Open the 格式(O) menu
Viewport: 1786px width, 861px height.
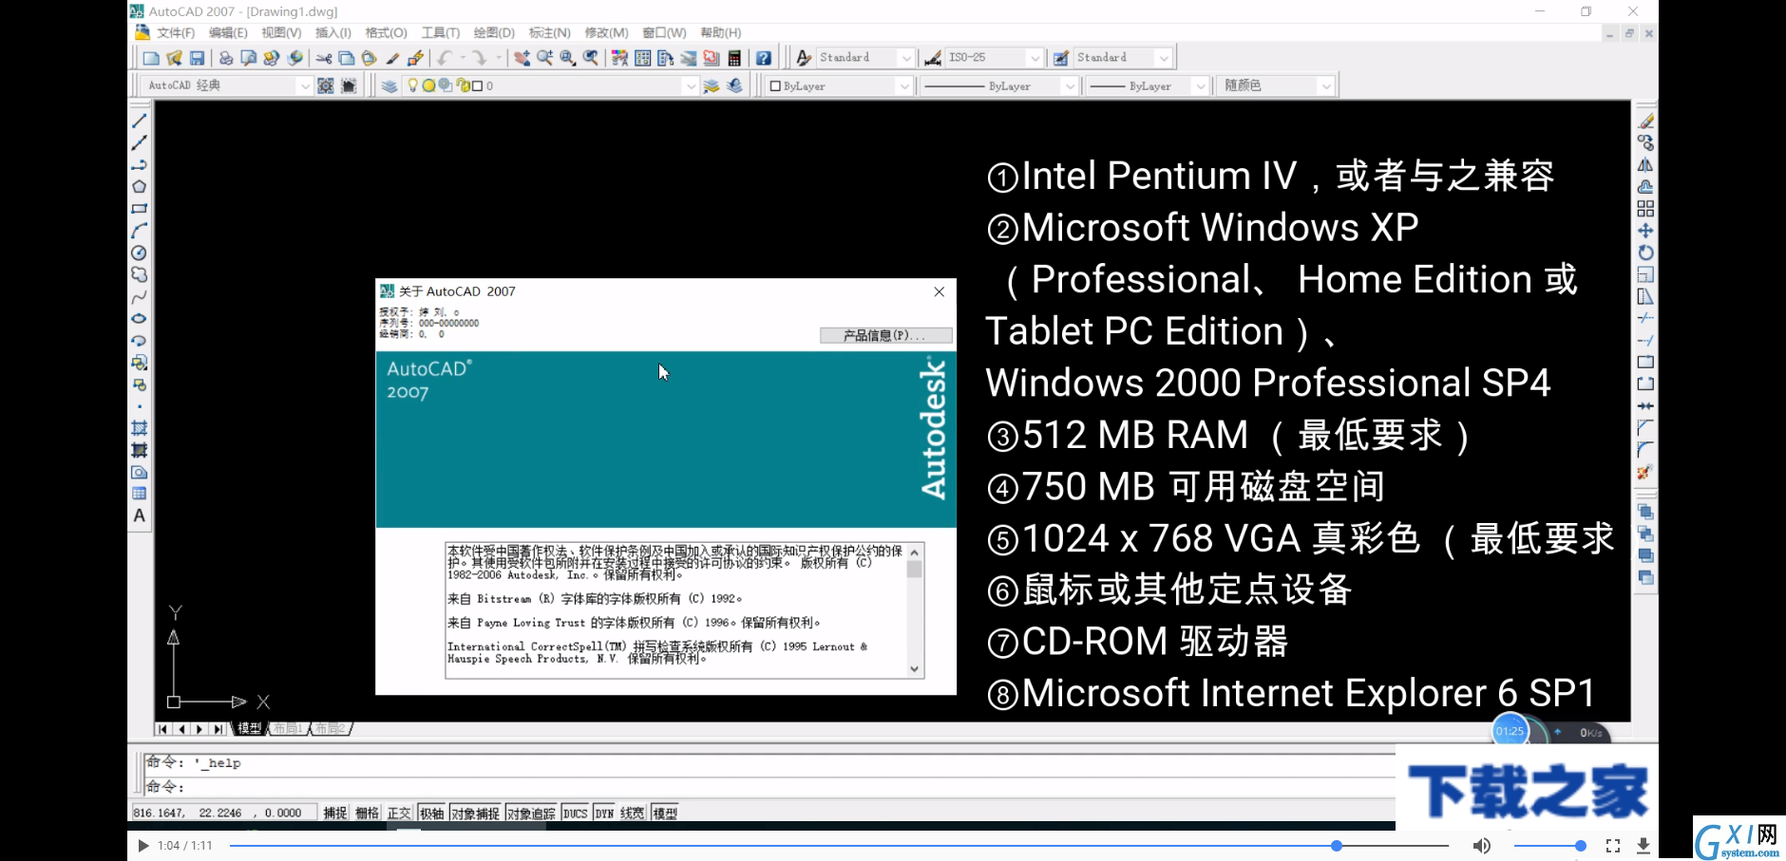click(386, 33)
